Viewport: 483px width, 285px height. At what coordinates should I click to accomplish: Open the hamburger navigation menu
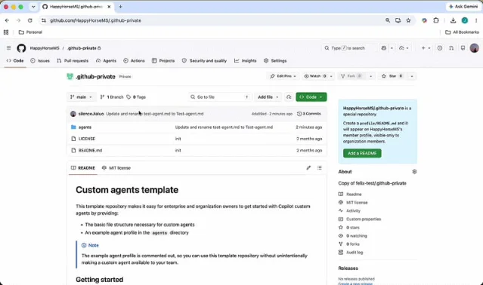pyautogui.click(x=8, y=48)
